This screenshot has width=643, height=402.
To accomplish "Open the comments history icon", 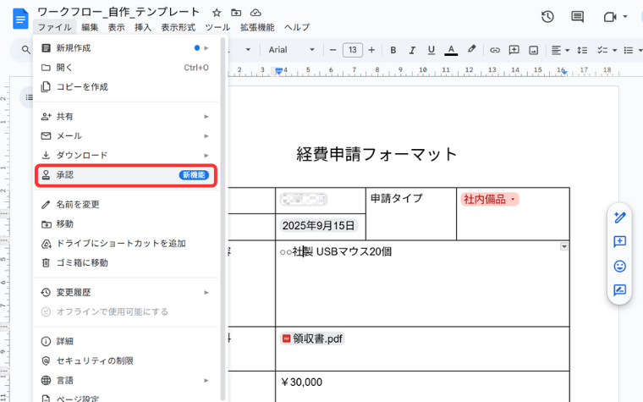I will 577,17.
